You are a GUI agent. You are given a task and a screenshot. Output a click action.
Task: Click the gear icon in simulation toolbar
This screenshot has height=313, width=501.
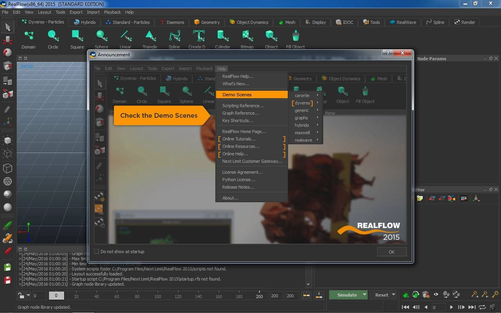(446, 295)
